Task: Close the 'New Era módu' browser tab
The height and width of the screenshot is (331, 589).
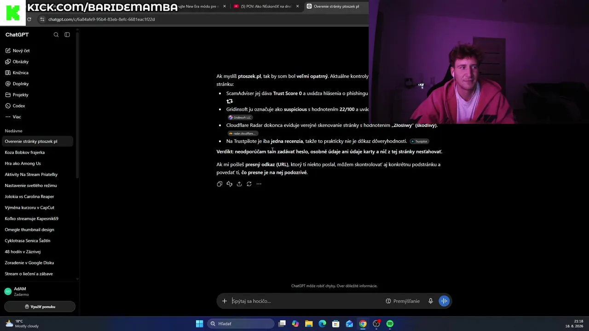Action: point(225,6)
